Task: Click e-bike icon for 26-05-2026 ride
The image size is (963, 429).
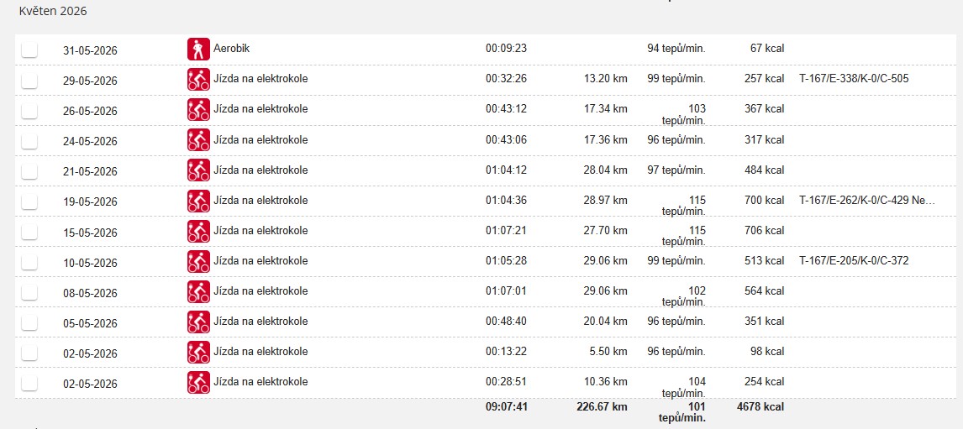Action: (198, 110)
